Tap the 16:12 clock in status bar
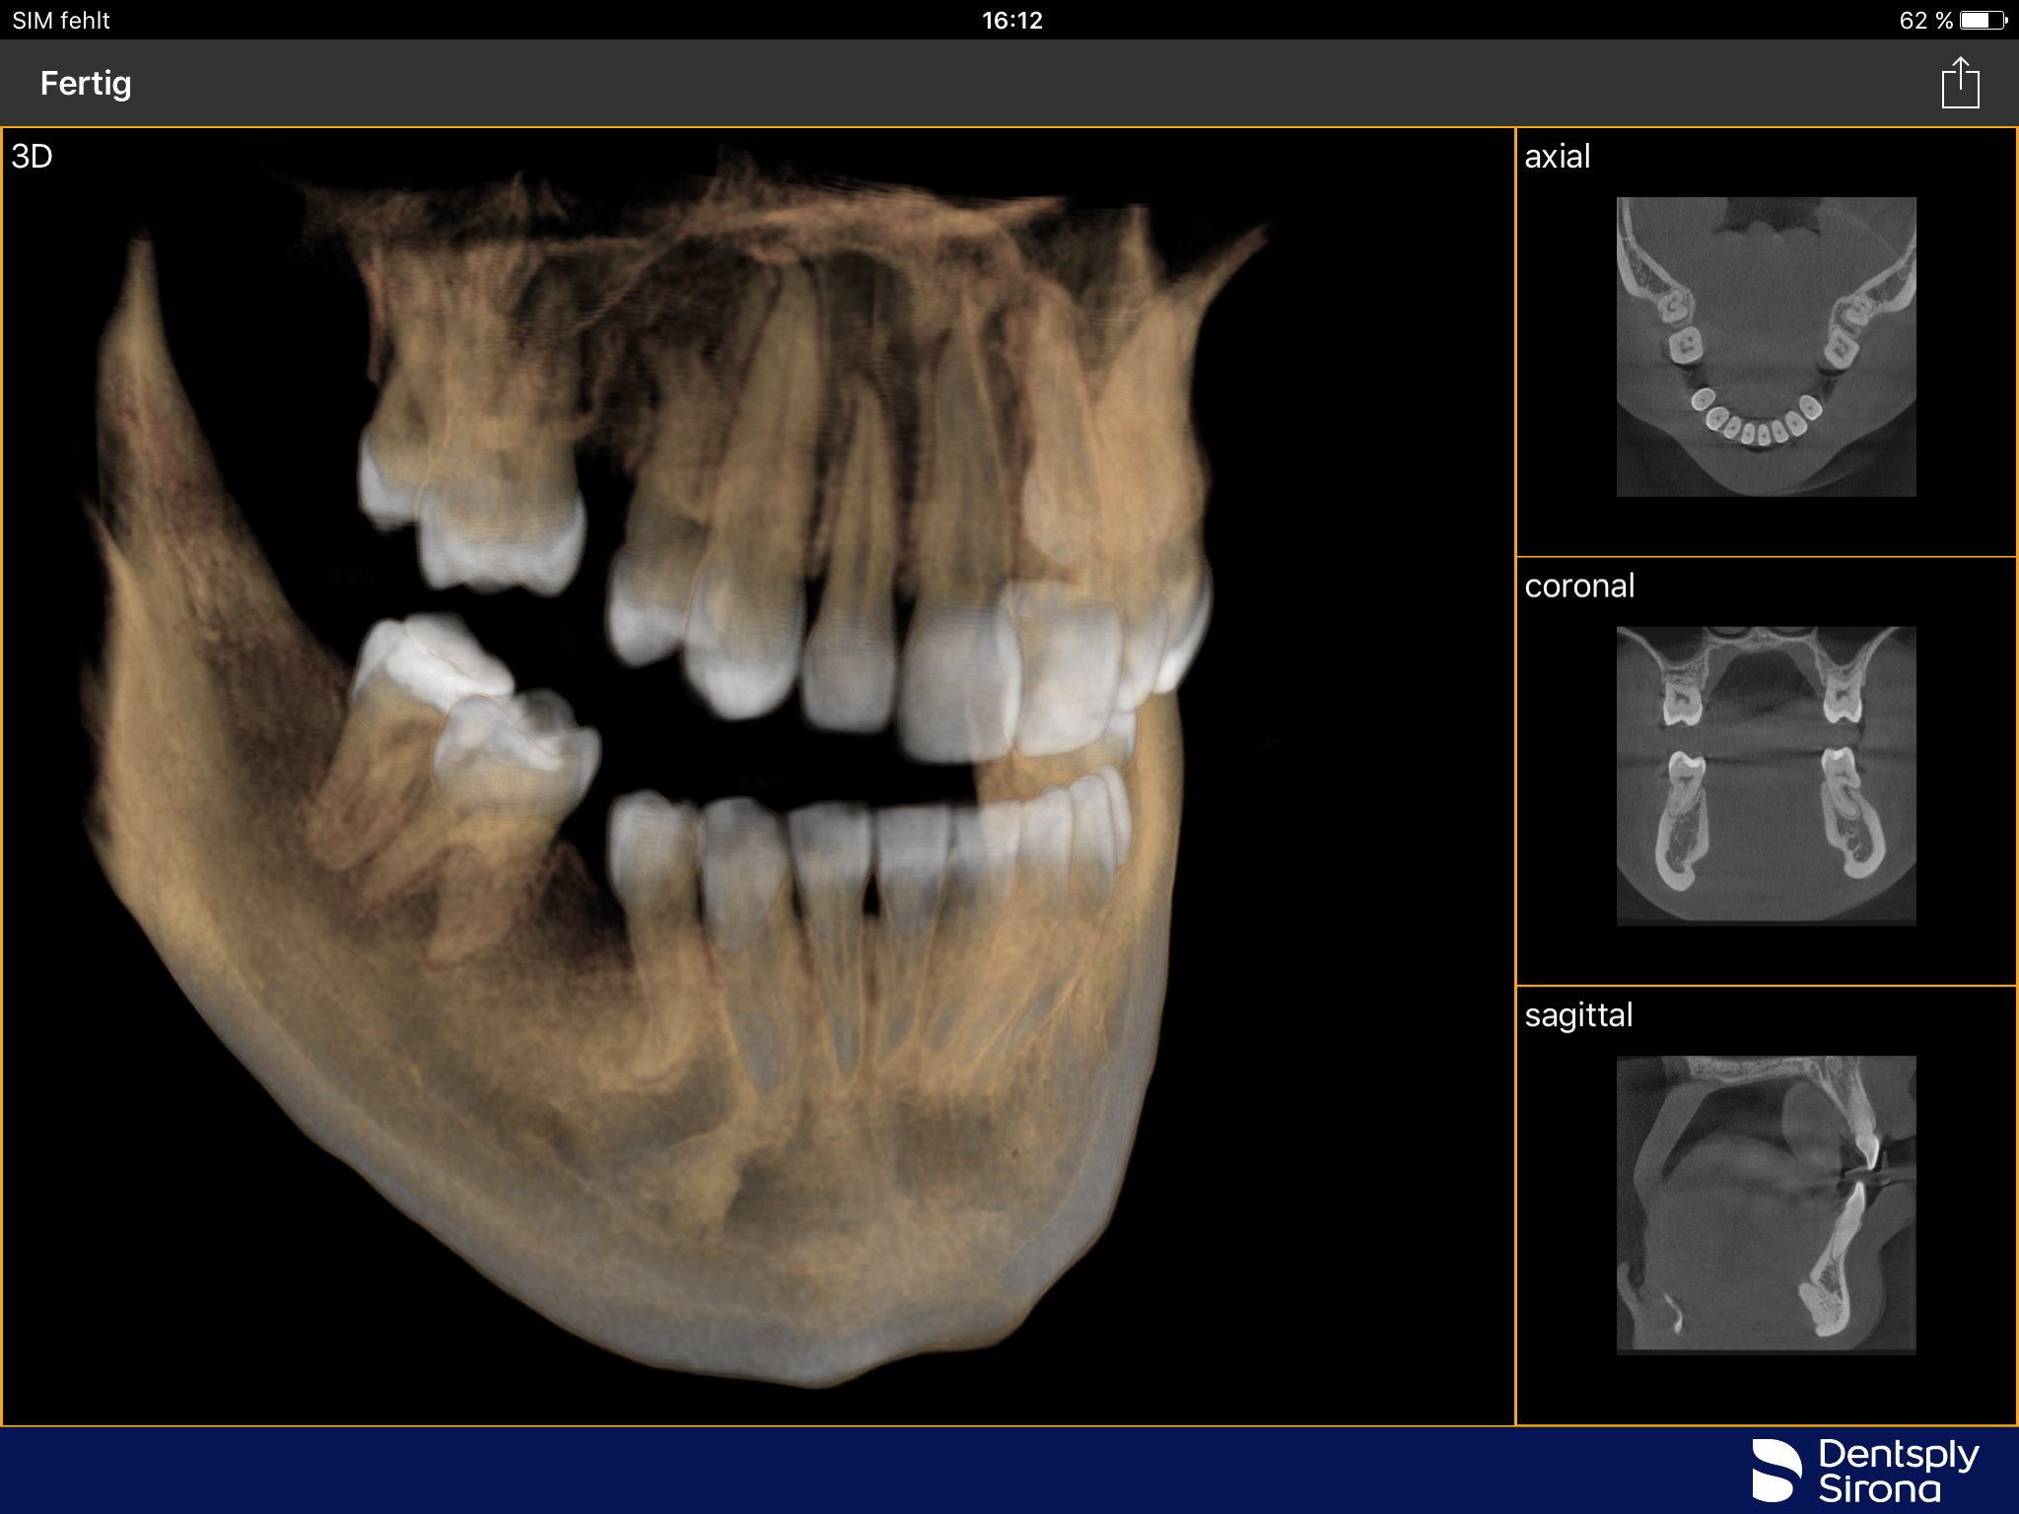 [x=1011, y=20]
